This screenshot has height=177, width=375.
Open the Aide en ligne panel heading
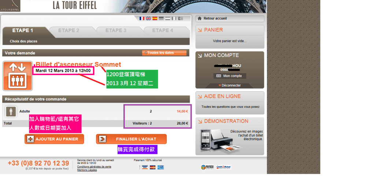click(222, 96)
